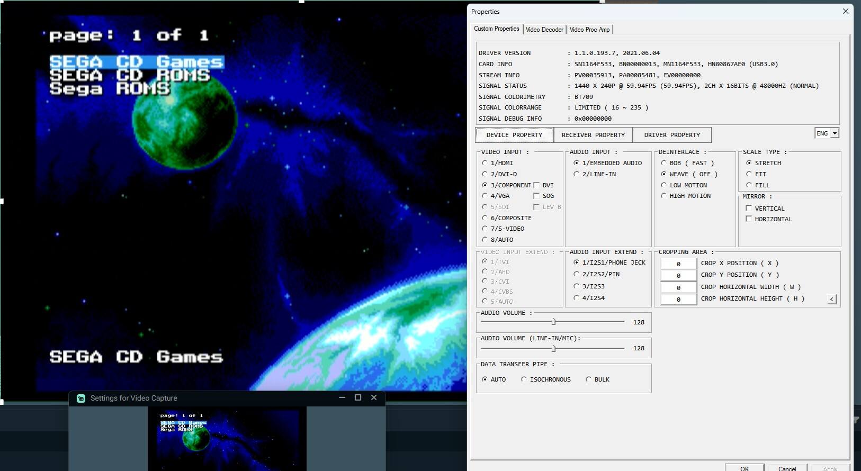
Task: Close the Properties dialog
Action: (x=845, y=11)
